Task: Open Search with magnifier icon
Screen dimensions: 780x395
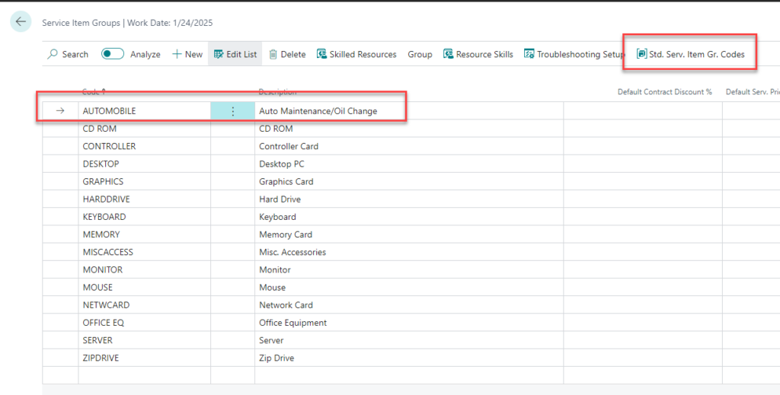Action: tap(68, 54)
